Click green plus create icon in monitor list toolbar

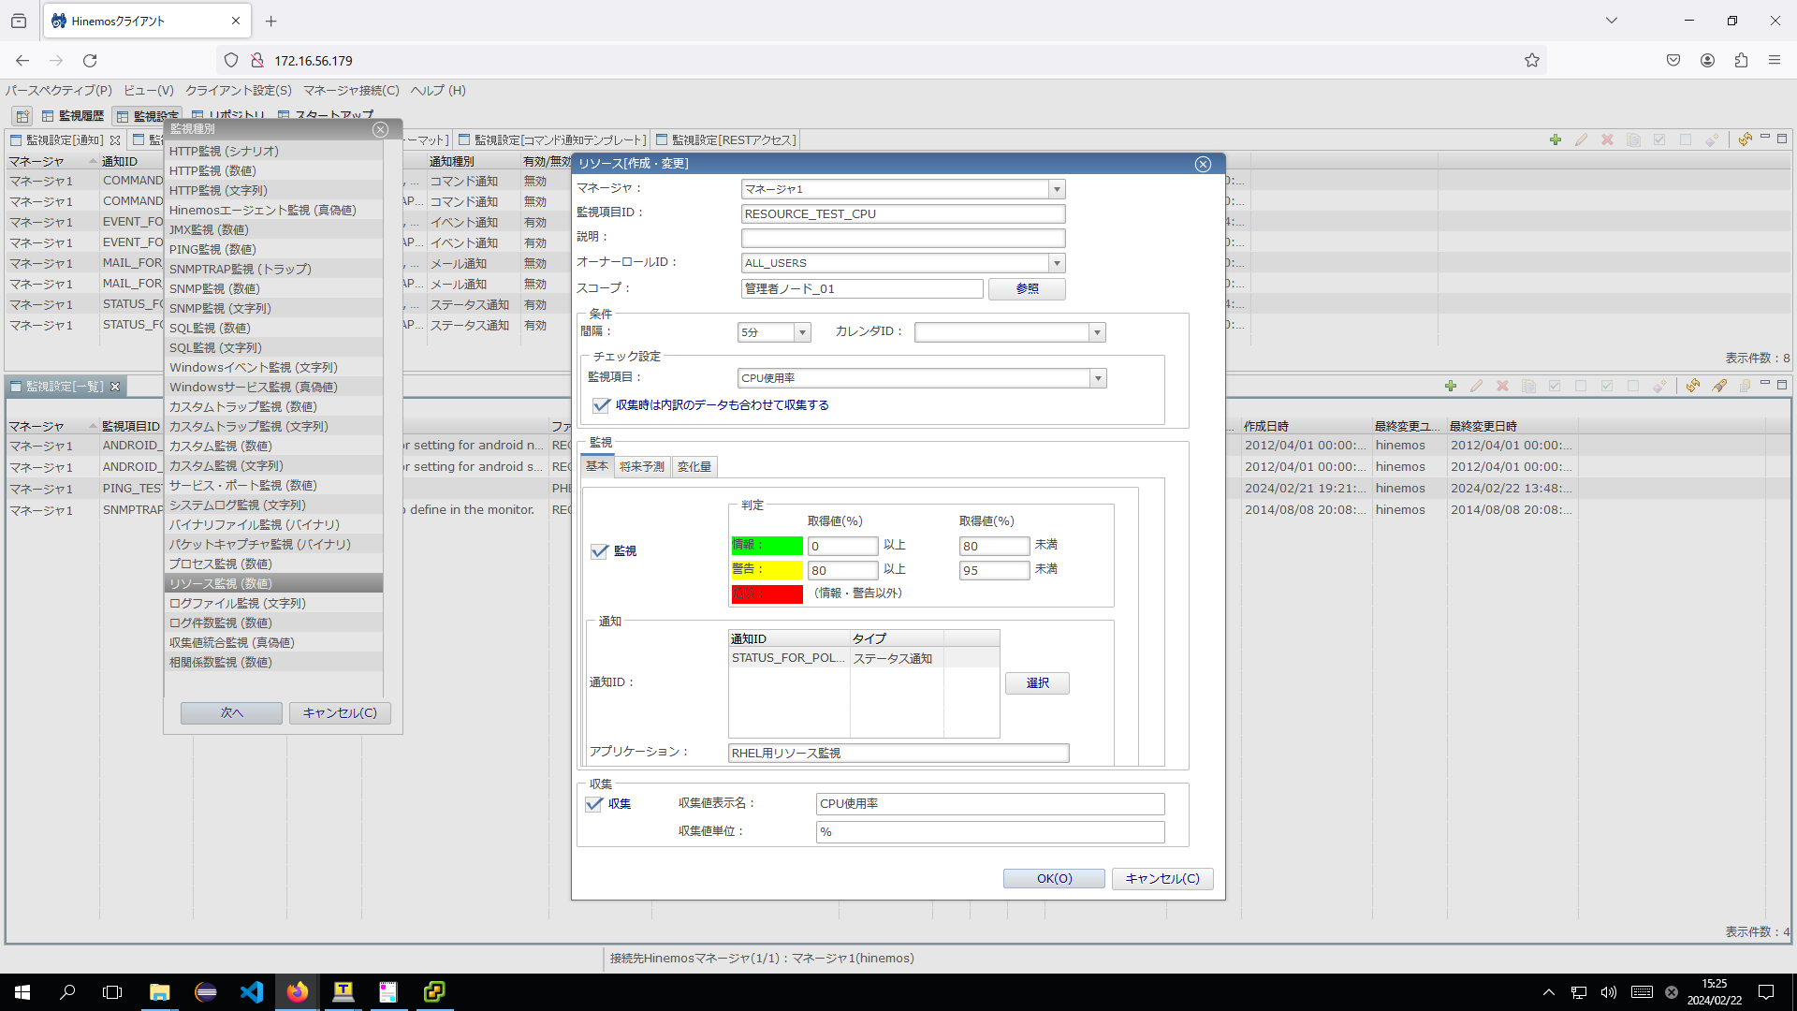(x=1451, y=386)
